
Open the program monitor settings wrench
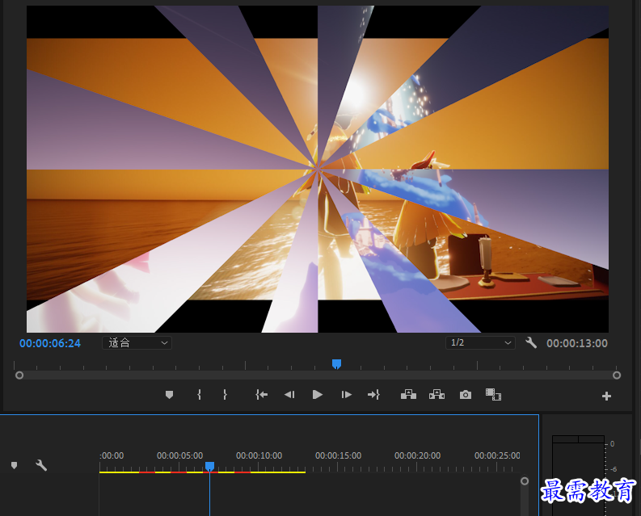(x=530, y=342)
